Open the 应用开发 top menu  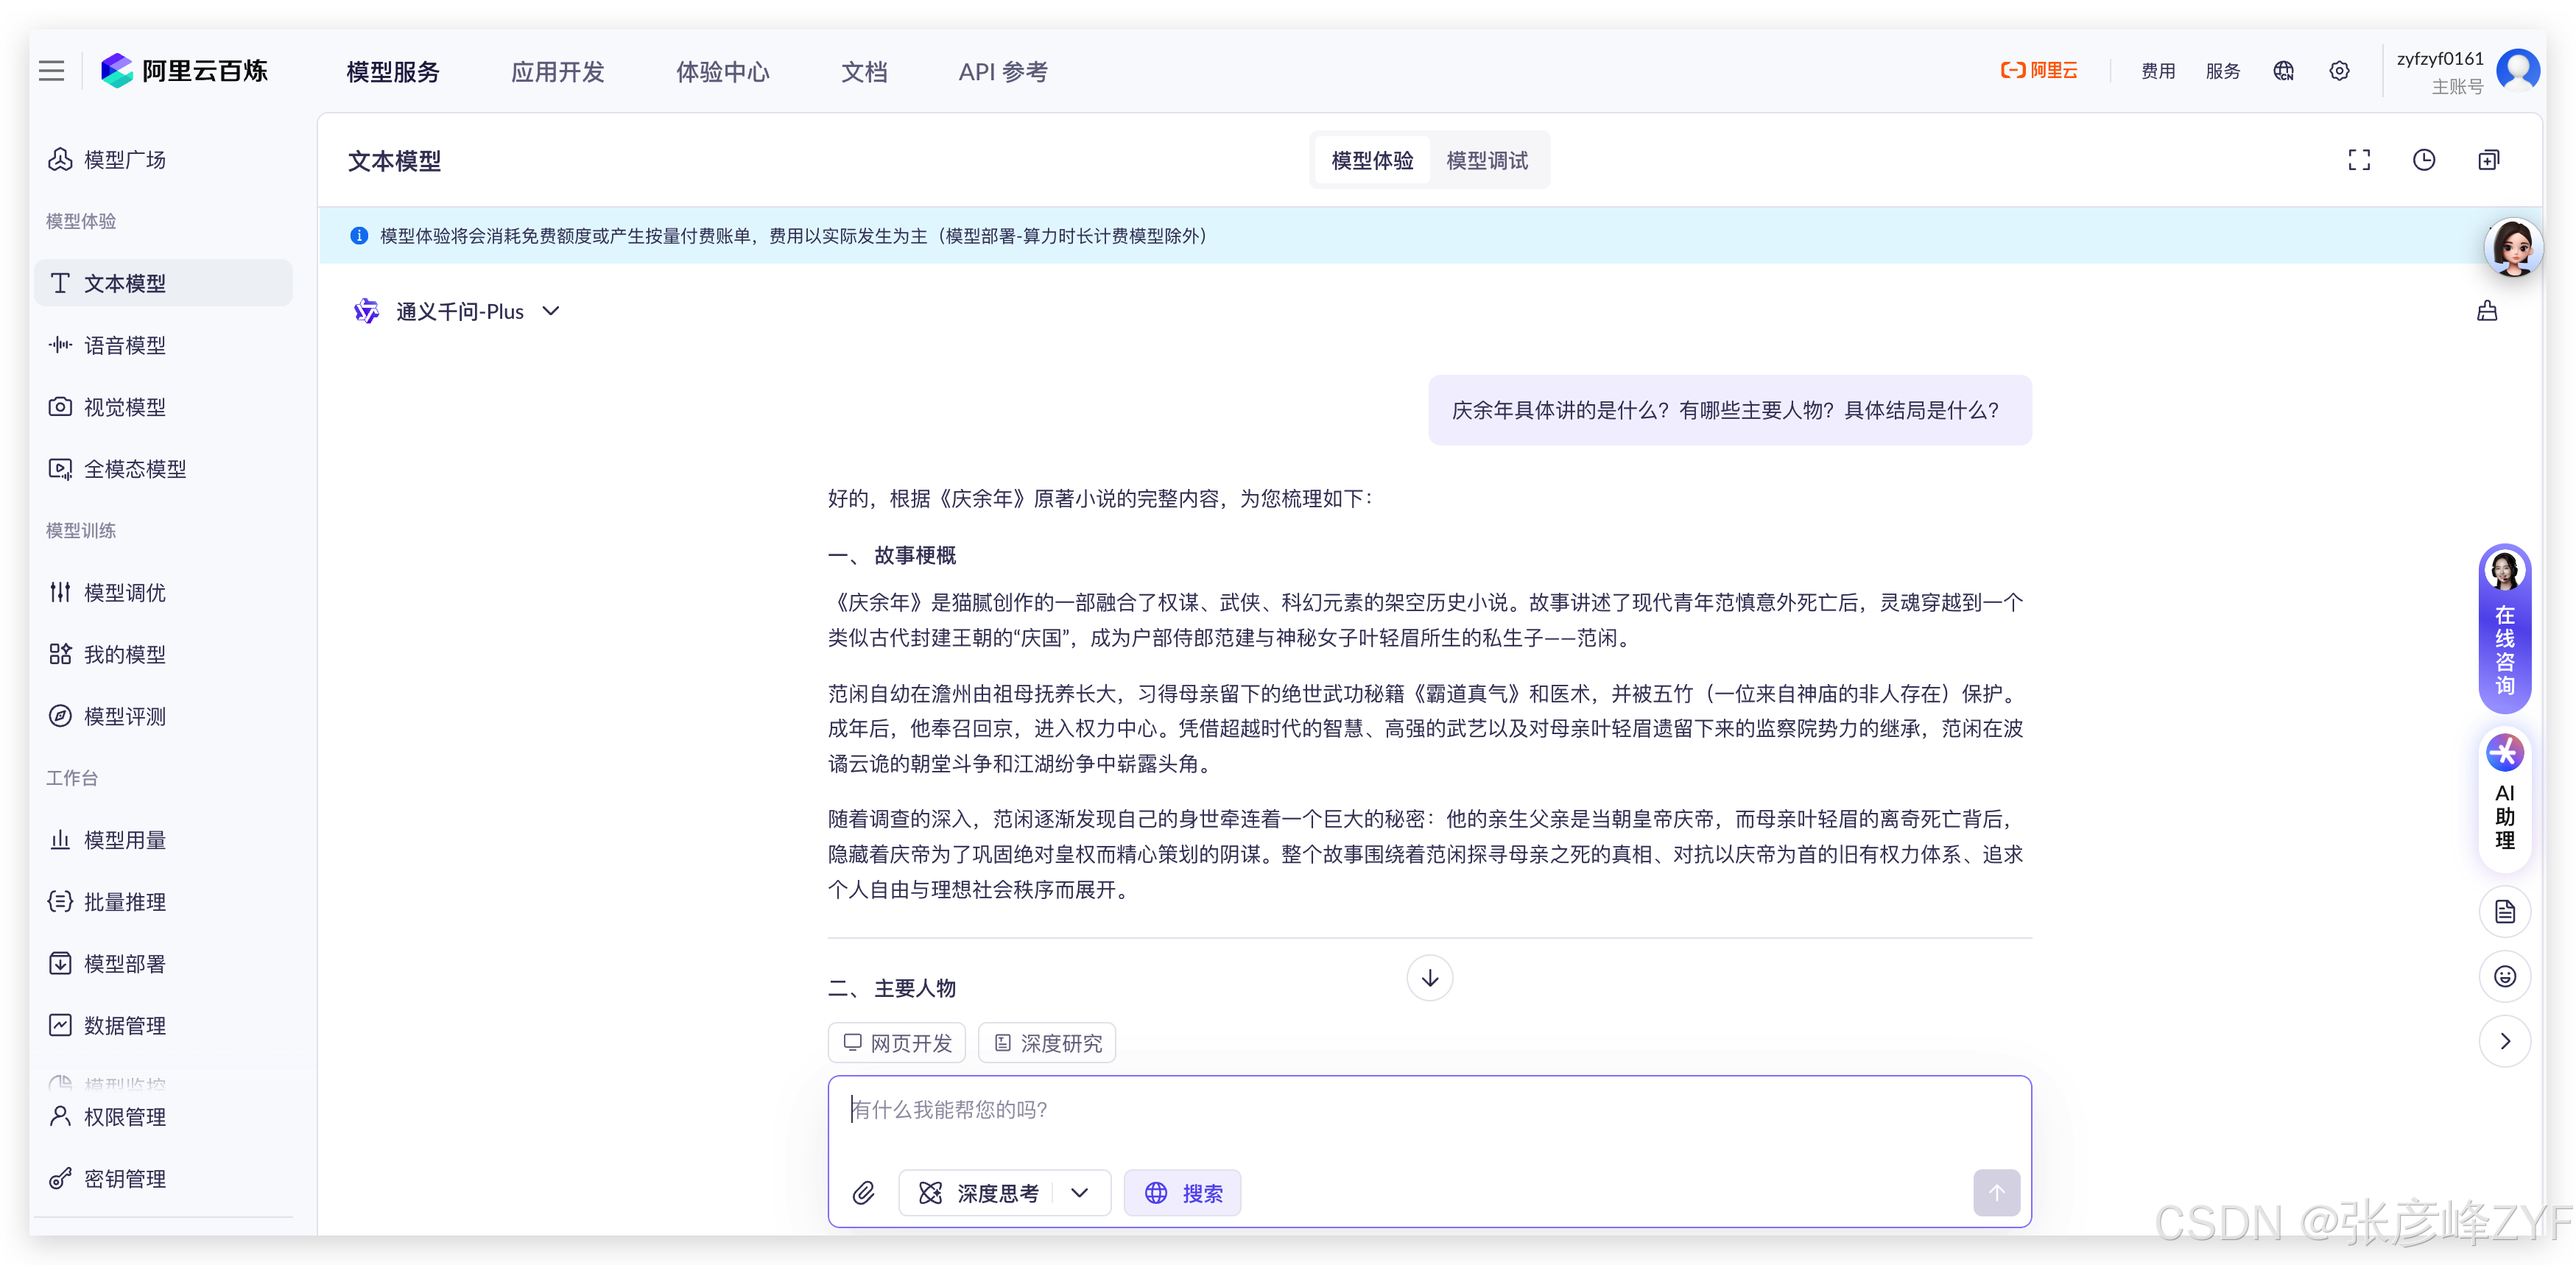[557, 72]
